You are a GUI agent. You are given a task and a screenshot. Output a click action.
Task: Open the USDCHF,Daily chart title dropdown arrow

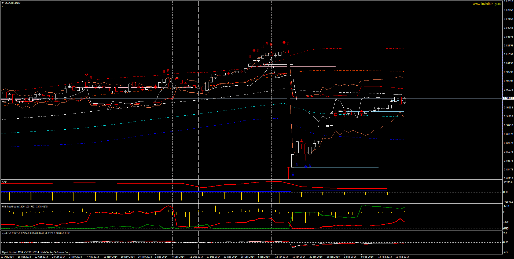coord(2,3)
